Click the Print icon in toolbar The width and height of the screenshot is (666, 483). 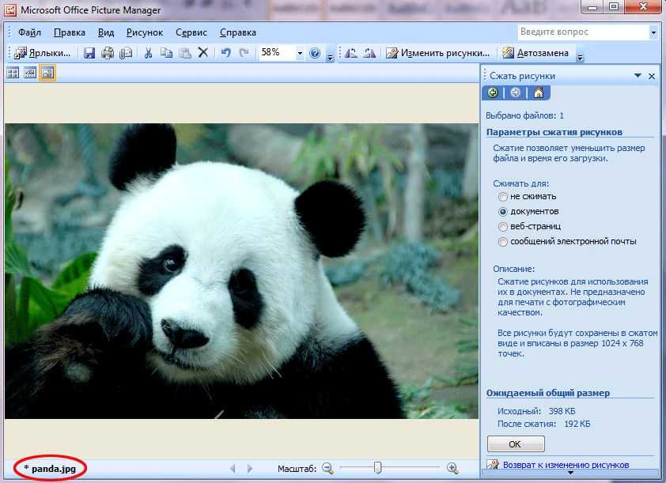click(x=107, y=53)
